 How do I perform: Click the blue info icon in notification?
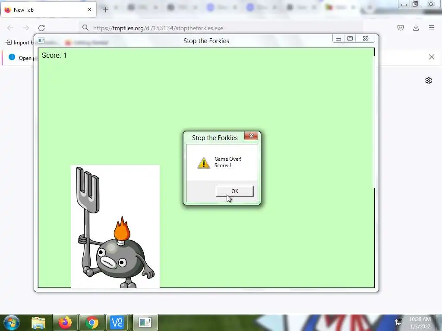tap(12, 57)
